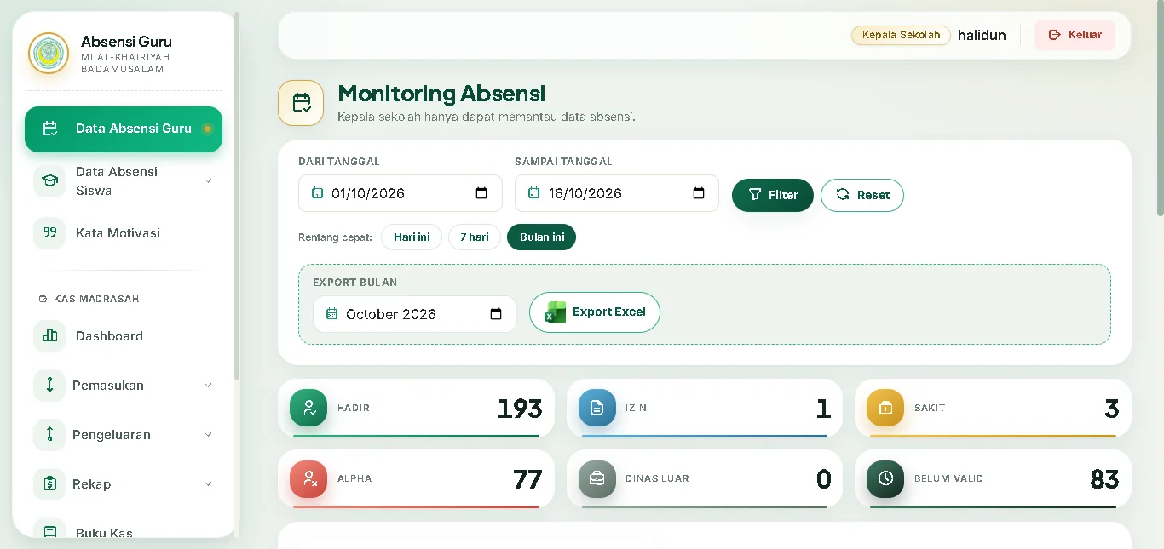Click the Sakit yellow medical kit icon
1164x549 pixels.
(885, 408)
